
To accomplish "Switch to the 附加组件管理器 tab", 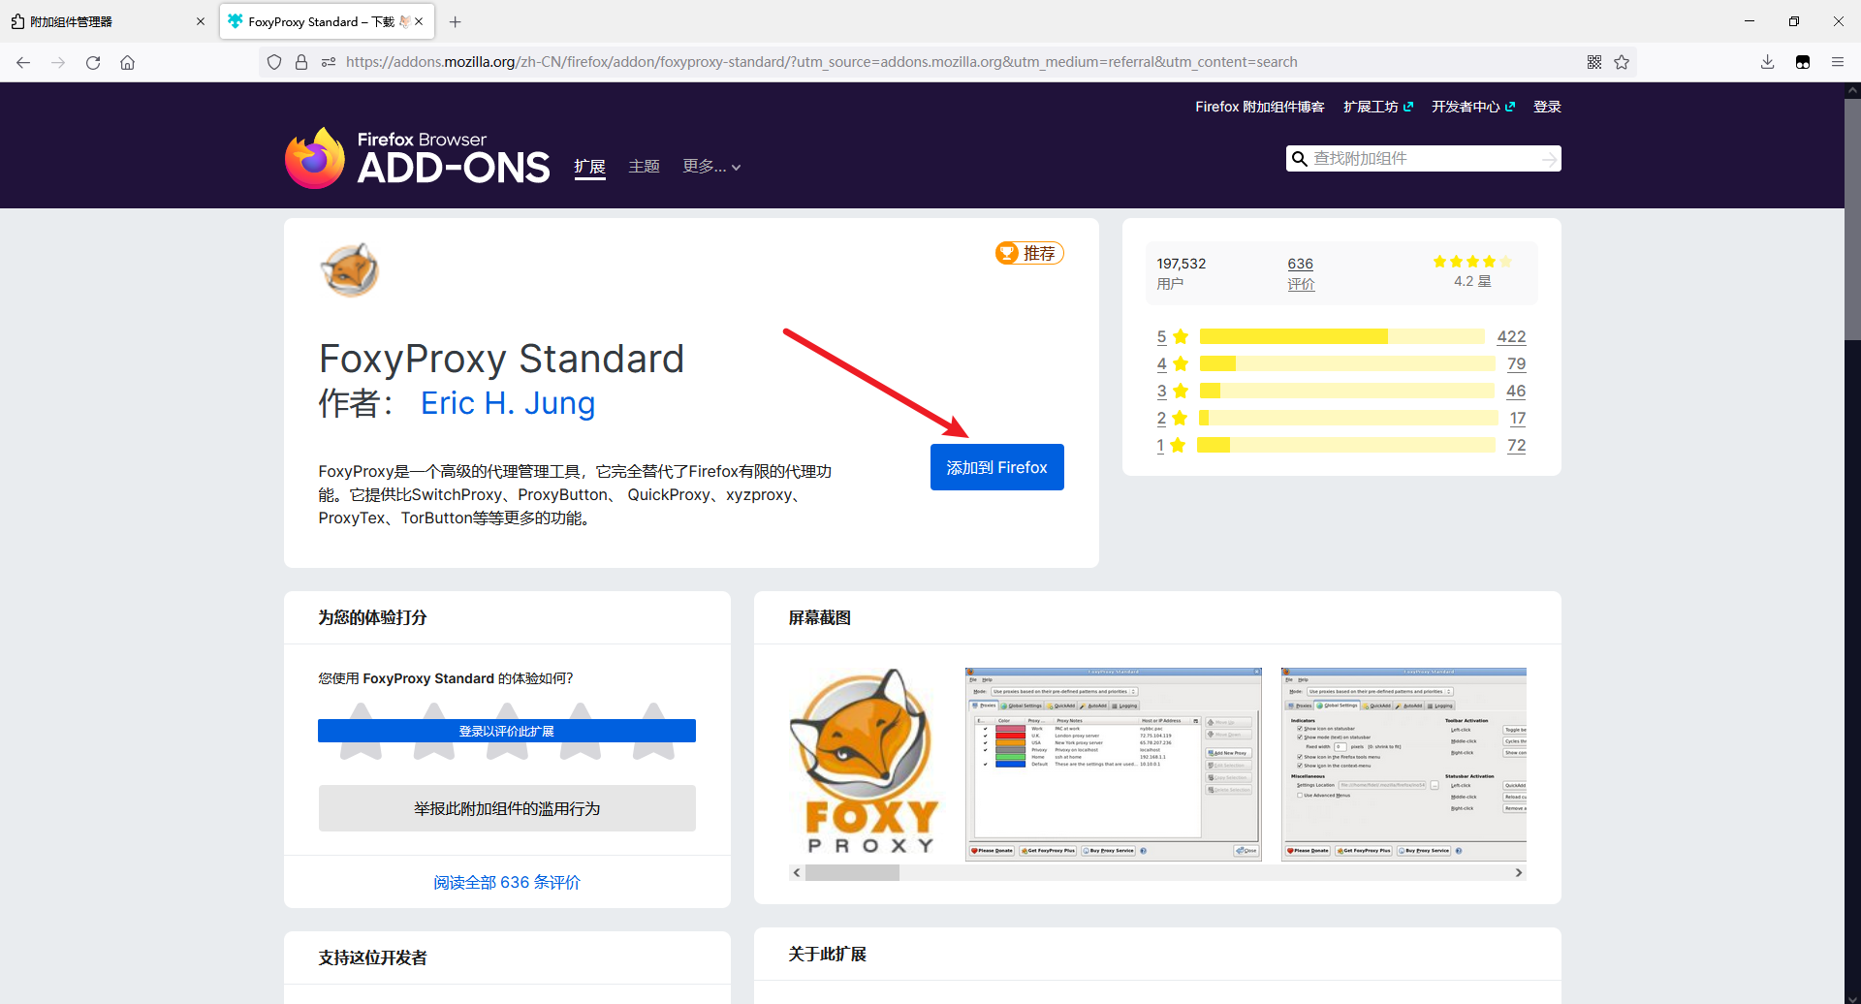I will click(x=109, y=21).
